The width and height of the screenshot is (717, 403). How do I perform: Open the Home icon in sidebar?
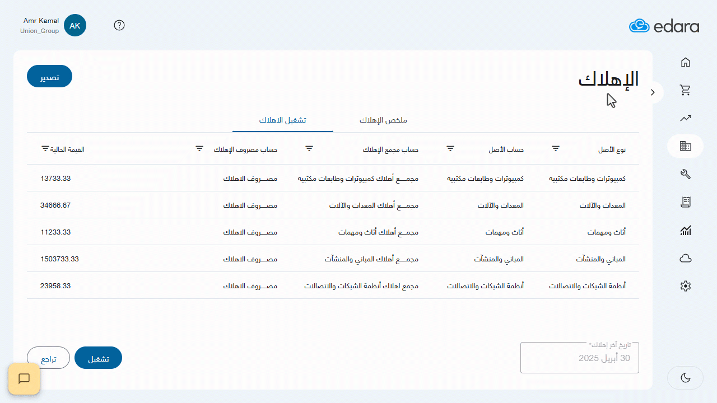click(685, 62)
